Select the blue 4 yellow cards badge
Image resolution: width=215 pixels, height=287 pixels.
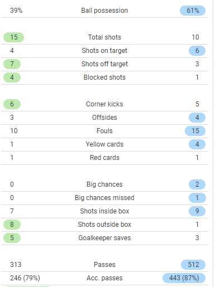pyautogui.click(x=197, y=144)
